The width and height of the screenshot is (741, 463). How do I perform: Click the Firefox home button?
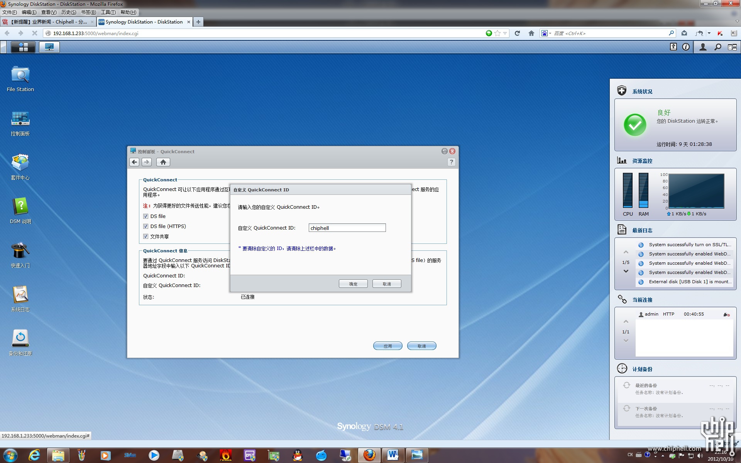pyautogui.click(x=531, y=34)
